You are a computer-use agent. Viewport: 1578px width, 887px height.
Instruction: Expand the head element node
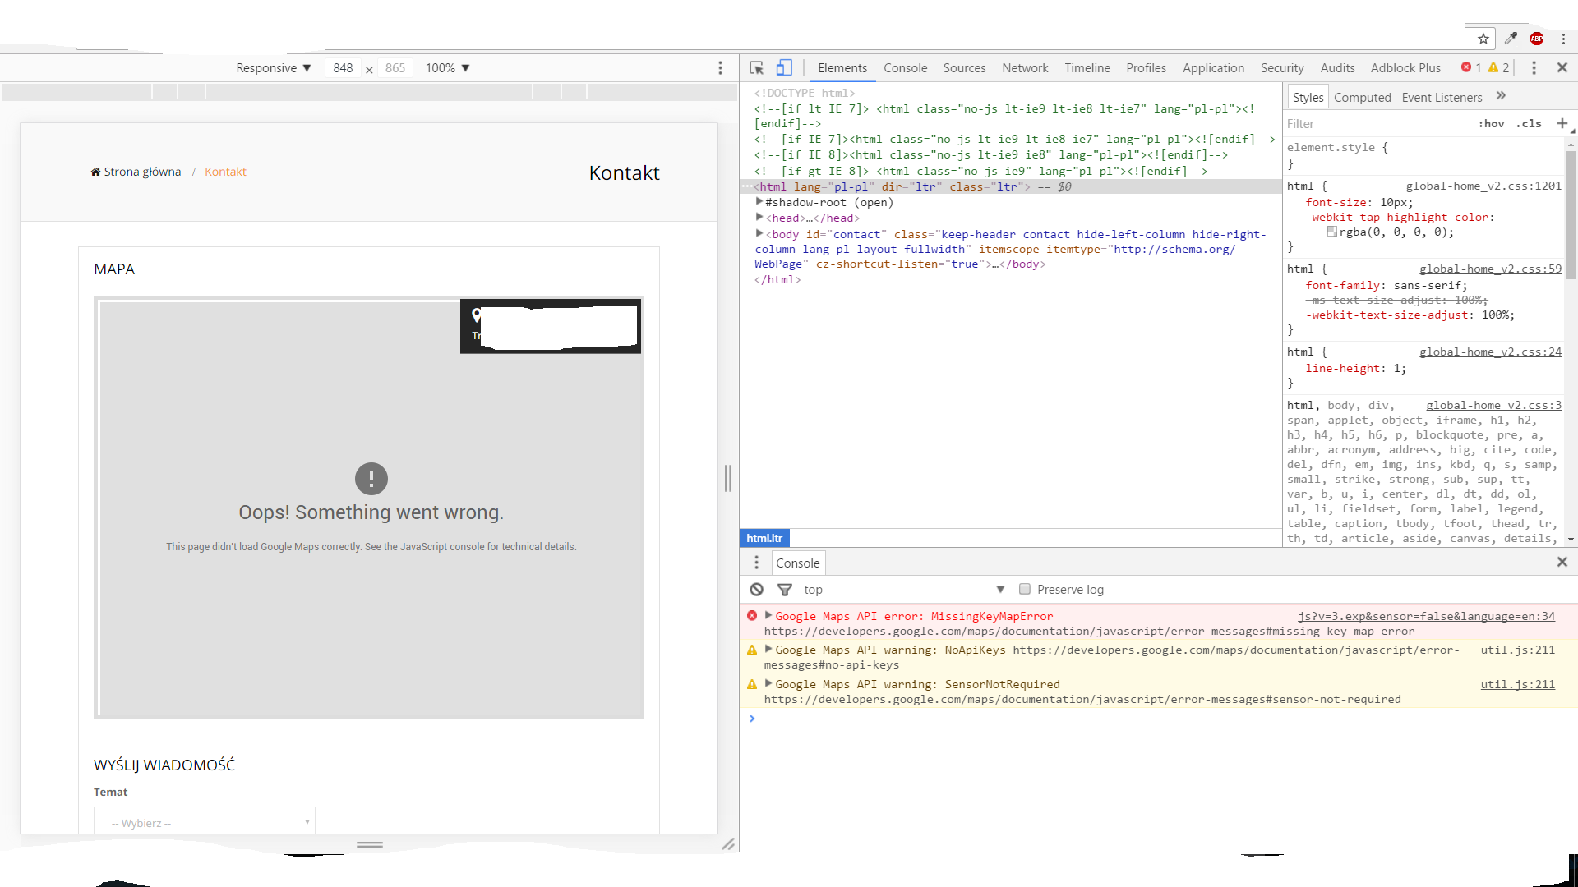pyautogui.click(x=759, y=218)
